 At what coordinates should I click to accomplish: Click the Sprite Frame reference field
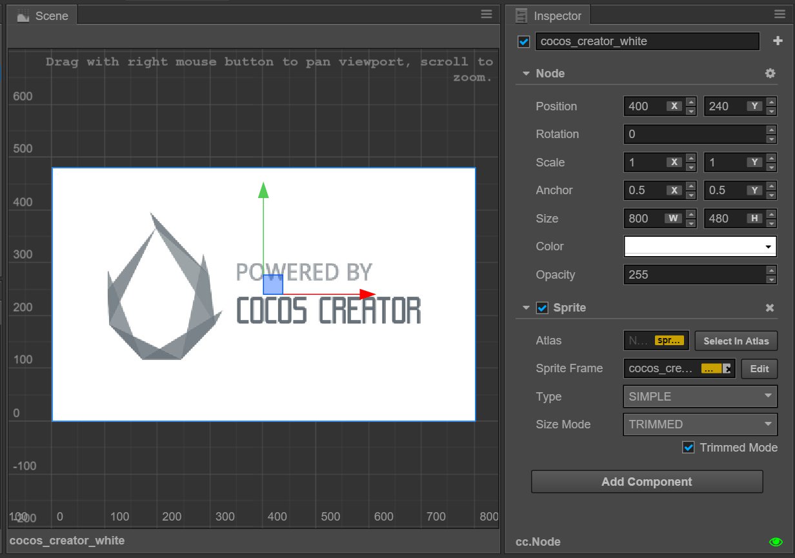tap(679, 369)
